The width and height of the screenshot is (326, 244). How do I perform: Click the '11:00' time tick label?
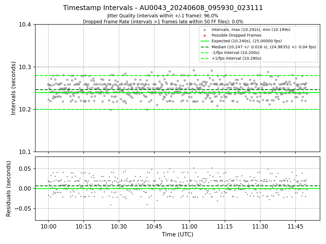point(190,226)
